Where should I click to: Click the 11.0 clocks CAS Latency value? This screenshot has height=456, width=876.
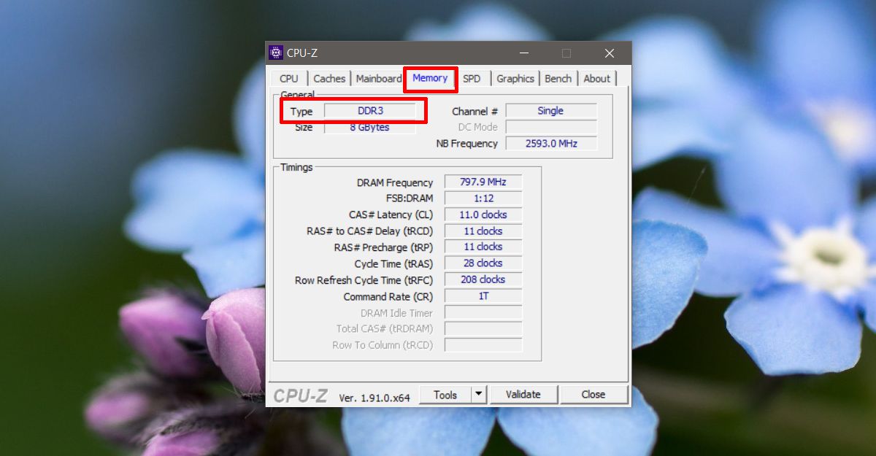[x=483, y=215]
